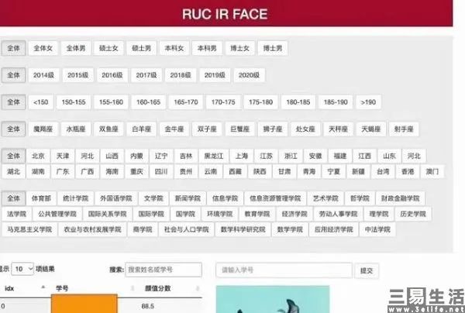Filter height below 150 with <150
The height and width of the screenshot is (313, 465).
pos(40,102)
